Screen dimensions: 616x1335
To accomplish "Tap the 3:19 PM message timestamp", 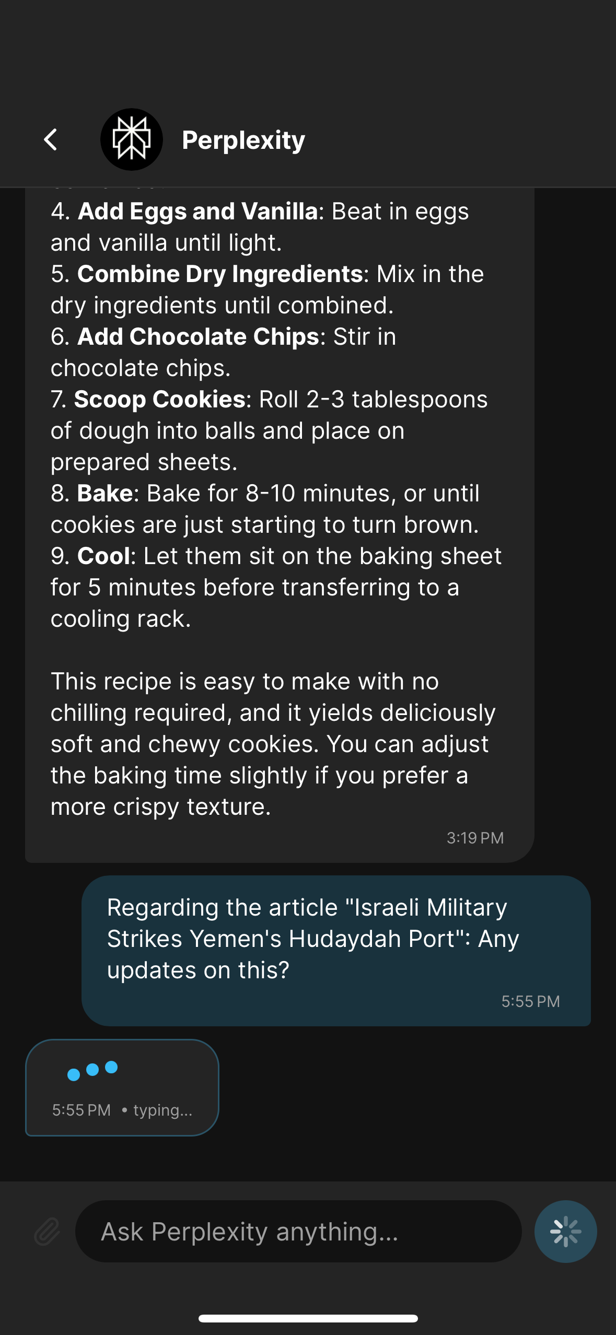I will [x=475, y=838].
